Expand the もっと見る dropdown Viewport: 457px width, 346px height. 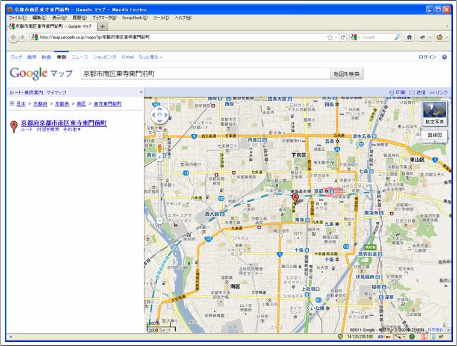[151, 57]
